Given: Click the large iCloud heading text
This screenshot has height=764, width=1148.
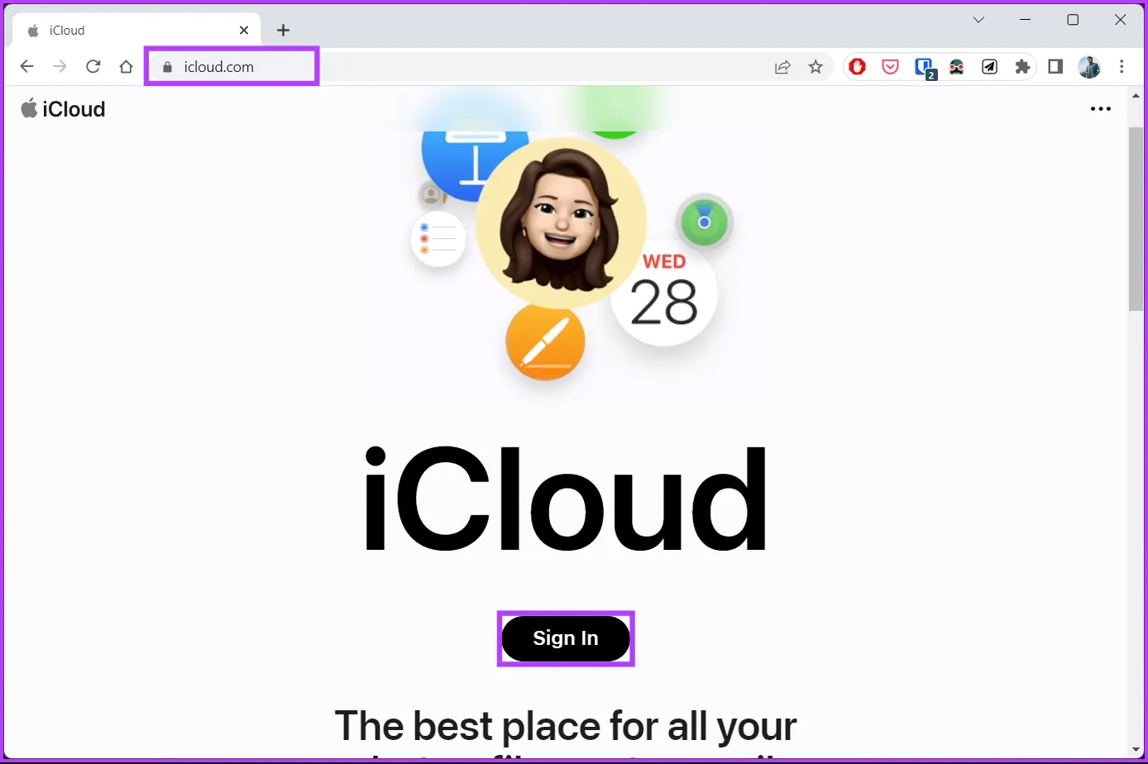Looking at the screenshot, I should [566, 499].
